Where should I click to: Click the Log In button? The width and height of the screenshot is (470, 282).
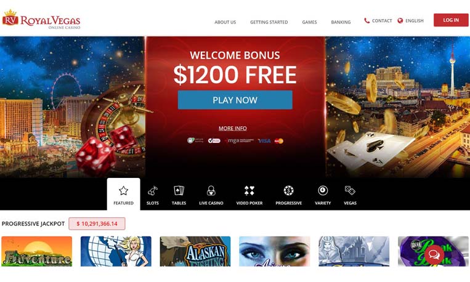click(451, 20)
